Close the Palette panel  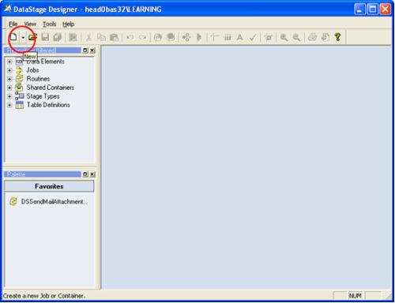[x=92, y=174]
